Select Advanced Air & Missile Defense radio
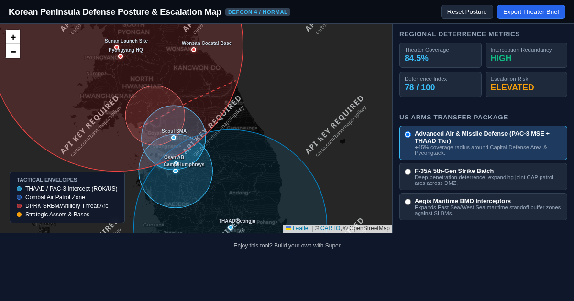 pyautogui.click(x=408, y=134)
